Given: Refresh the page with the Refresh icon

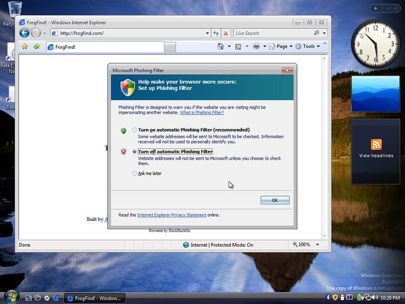Looking at the screenshot, I should click(216, 33).
